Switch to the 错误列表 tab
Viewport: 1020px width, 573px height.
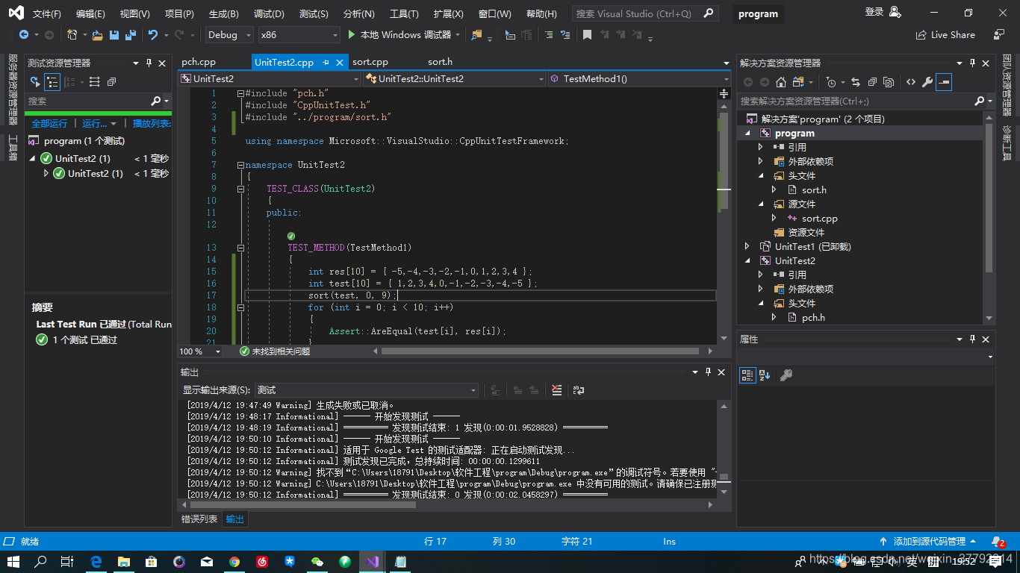199,519
